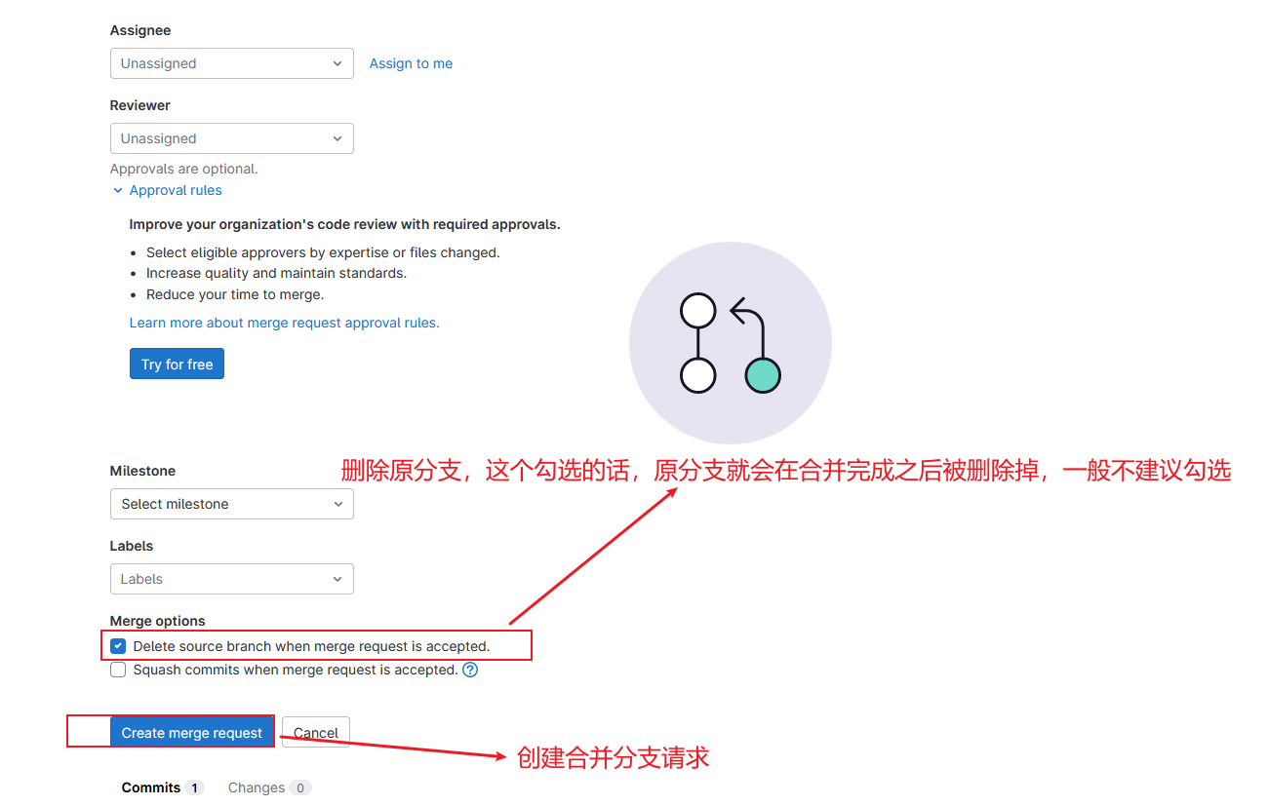This screenshot has height=806, width=1269.
Task: Click the Try for free button
Action: point(177,364)
